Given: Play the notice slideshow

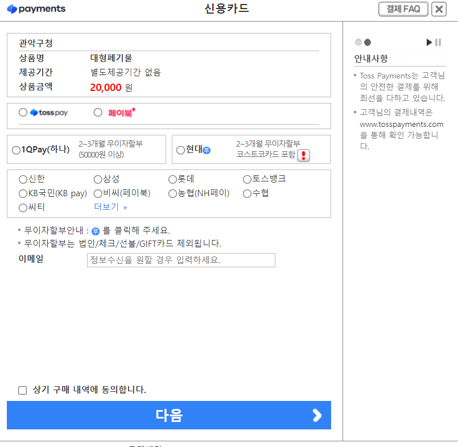Looking at the screenshot, I should (x=429, y=42).
